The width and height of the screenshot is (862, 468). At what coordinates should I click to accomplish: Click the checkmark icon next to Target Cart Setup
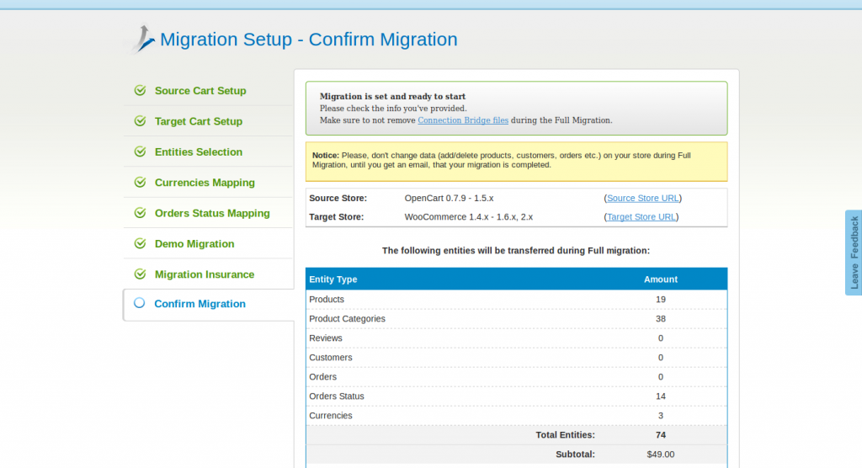pos(140,121)
